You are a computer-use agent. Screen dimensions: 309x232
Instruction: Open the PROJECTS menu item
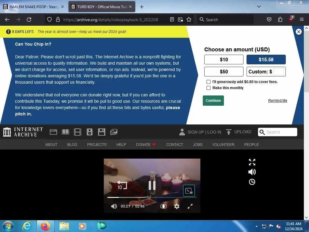97,145
